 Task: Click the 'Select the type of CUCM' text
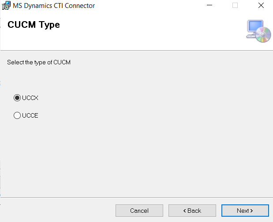(x=39, y=63)
